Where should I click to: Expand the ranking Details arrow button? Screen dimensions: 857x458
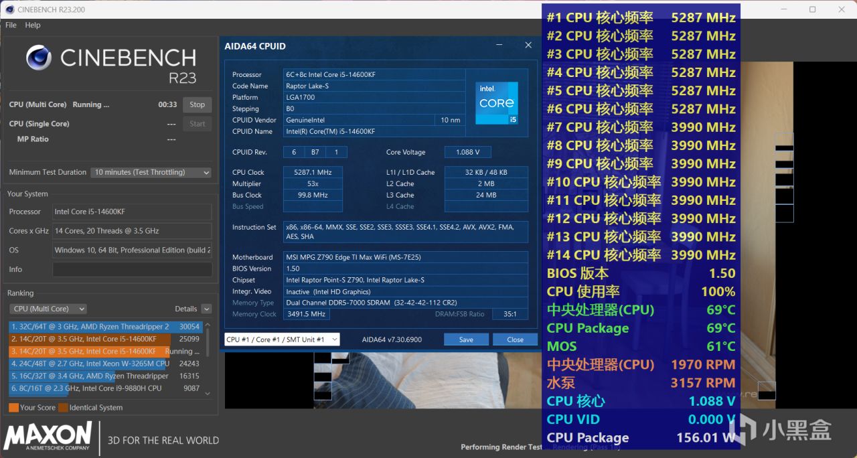point(206,309)
